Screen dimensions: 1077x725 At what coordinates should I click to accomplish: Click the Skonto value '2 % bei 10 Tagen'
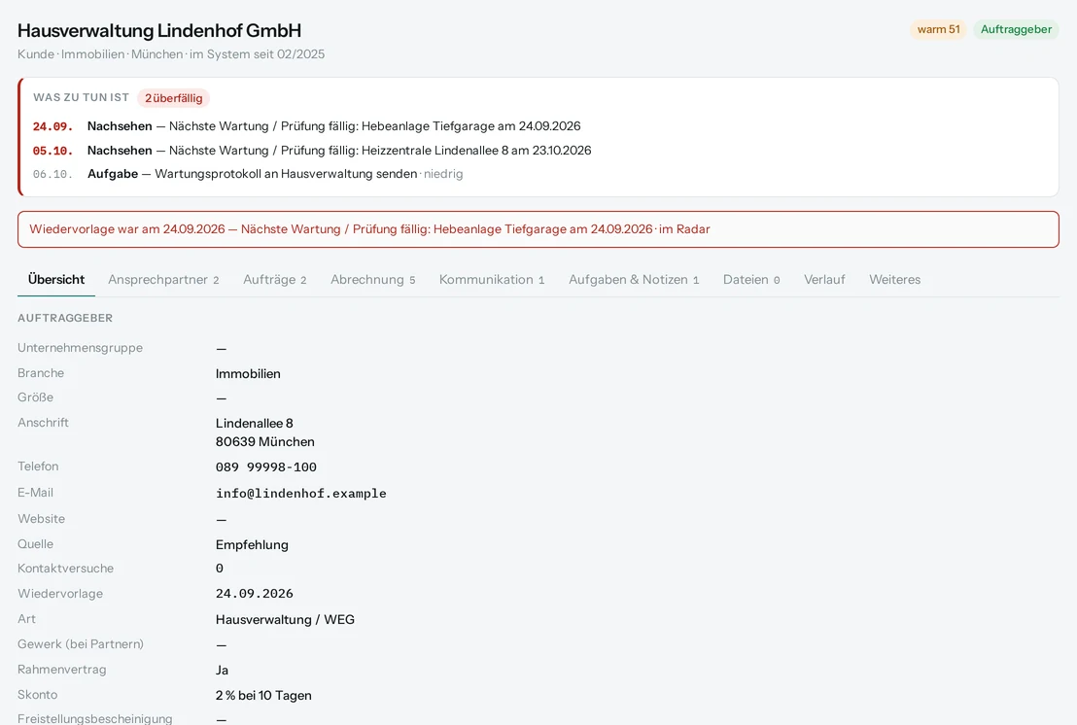tap(263, 696)
